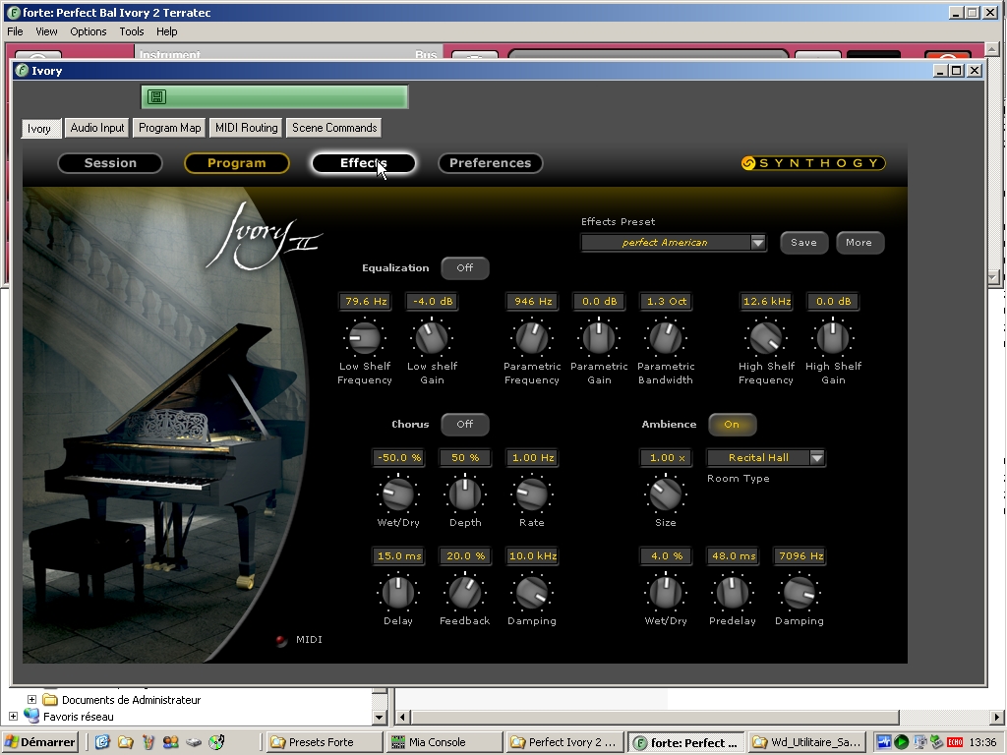Click the red MIDI indicator light
1007x755 pixels.
[x=280, y=640]
